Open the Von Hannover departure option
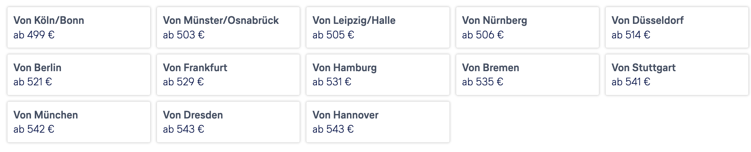751x152 pixels. [377, 122]
